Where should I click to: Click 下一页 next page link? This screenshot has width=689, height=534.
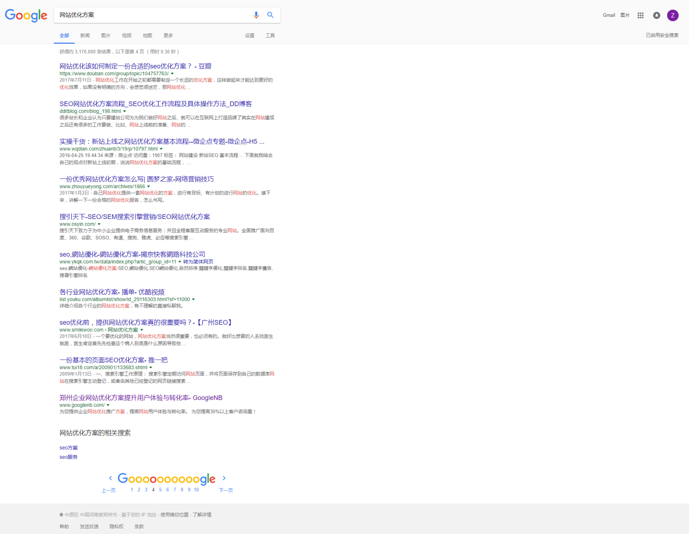226,490
